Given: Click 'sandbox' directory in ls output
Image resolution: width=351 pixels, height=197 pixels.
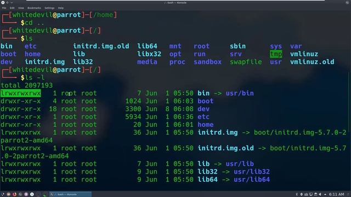Looking at the screenshot, I should (207, 62).
